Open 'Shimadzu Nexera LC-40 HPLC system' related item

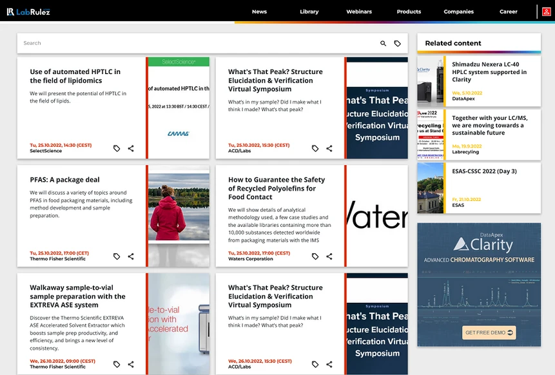point(489,72)
